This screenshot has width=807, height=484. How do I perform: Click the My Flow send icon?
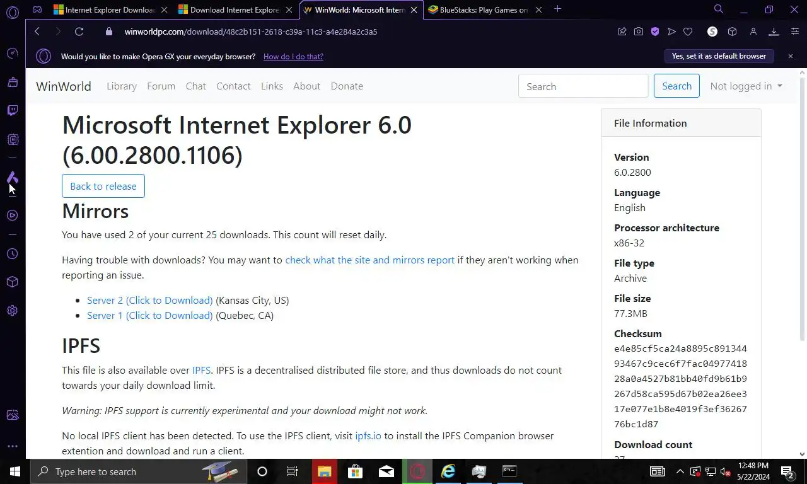(671, 32)
